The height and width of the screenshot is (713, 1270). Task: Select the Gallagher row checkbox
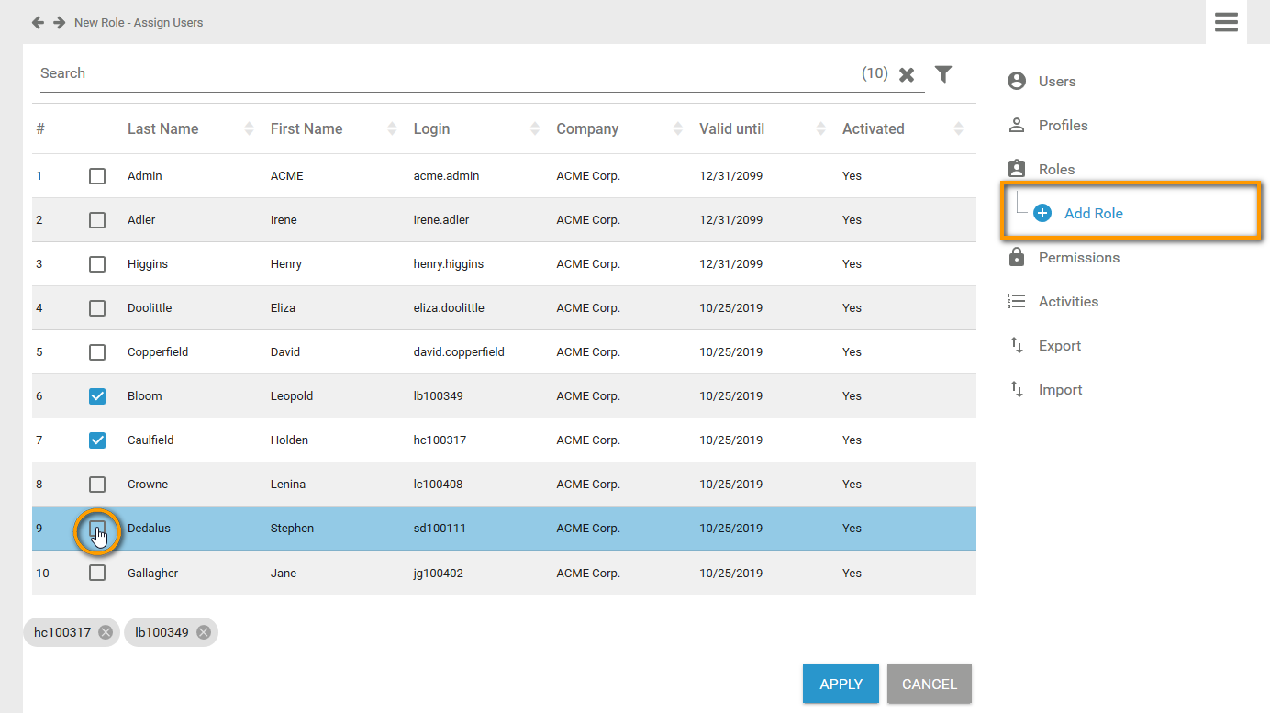(x=97, y=573)
